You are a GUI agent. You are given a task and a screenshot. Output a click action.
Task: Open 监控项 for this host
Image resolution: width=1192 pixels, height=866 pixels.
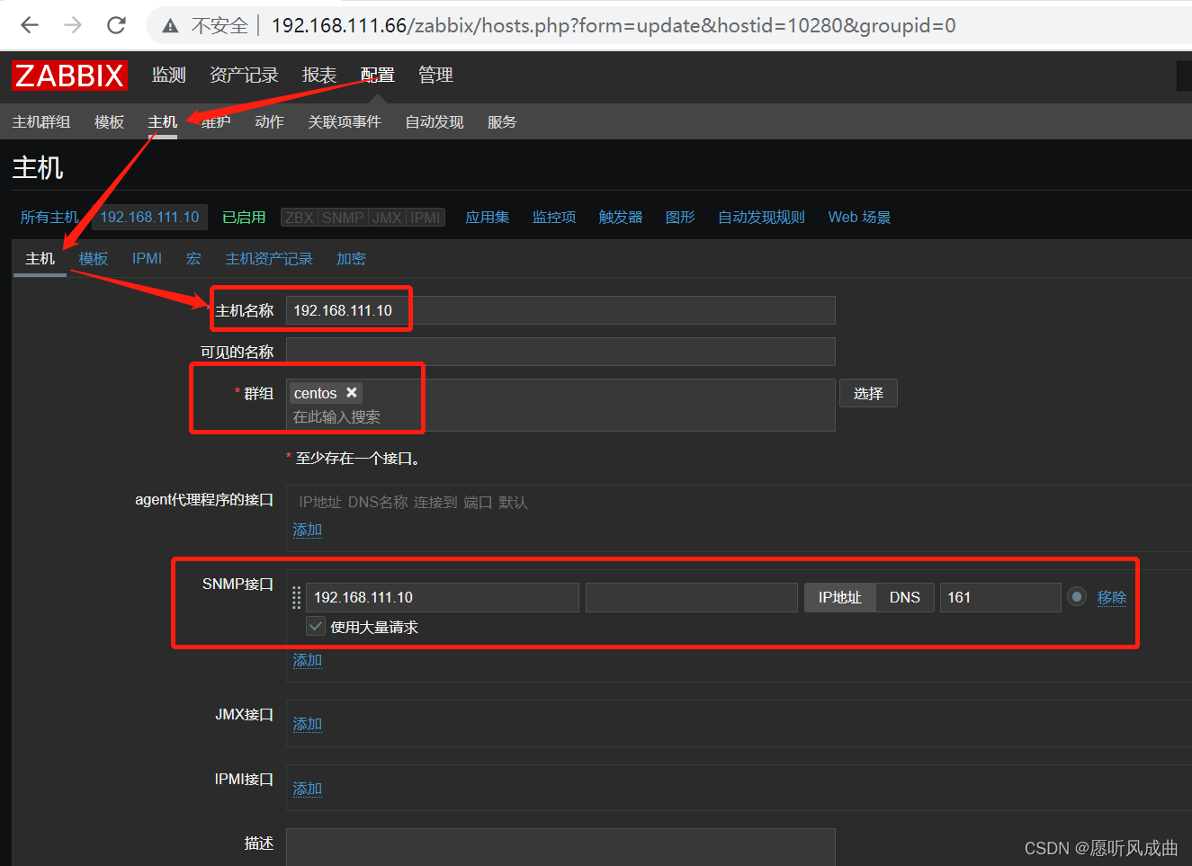click(x=554, y=217)
